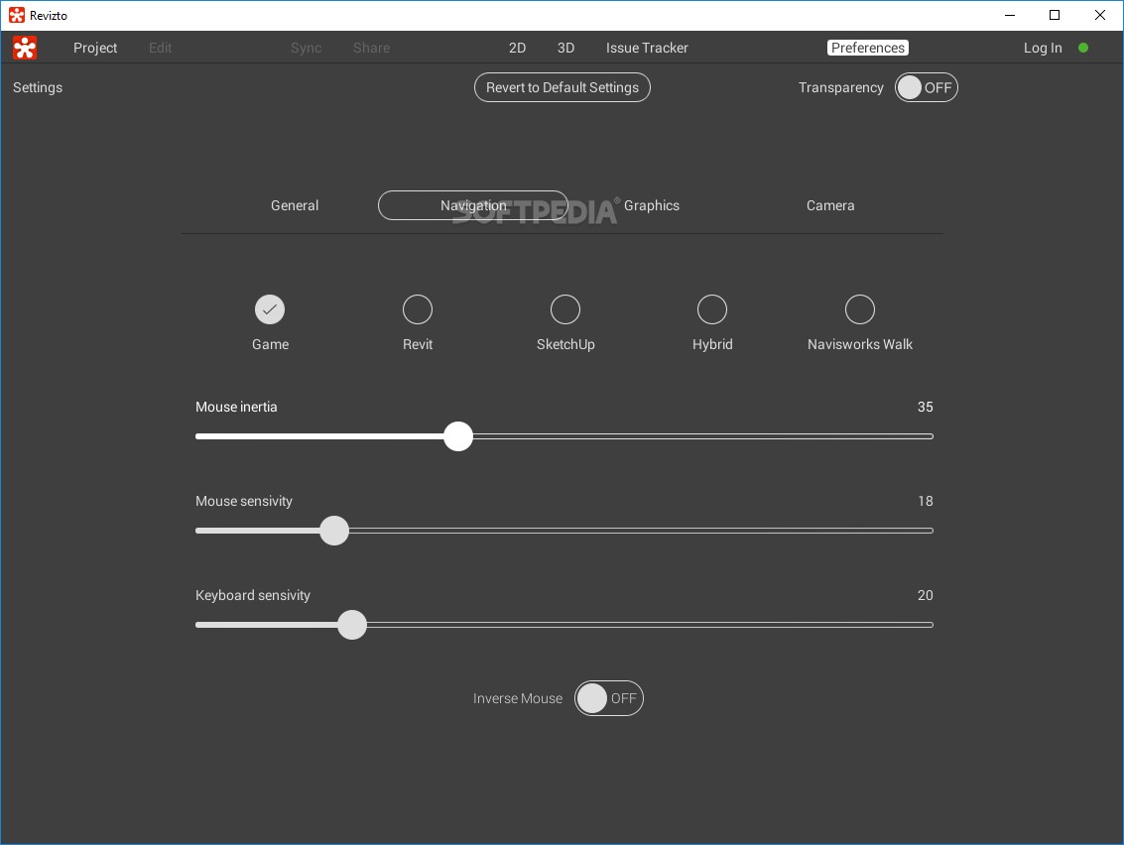
Task: Click the Mouse sensivity label
Action: click(244, 501)
